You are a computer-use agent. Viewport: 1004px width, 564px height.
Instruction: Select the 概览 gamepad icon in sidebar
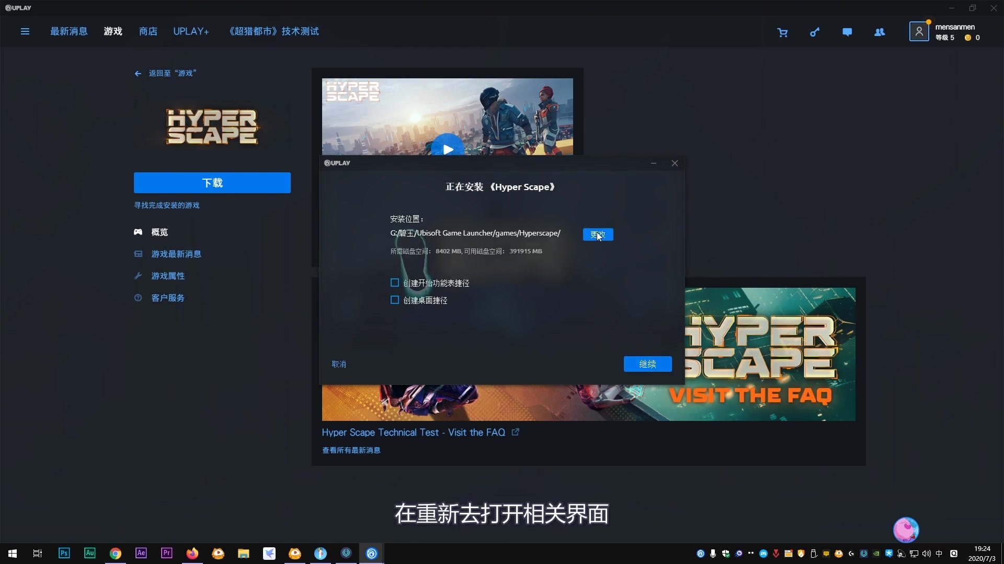click(x=138, y=232)
